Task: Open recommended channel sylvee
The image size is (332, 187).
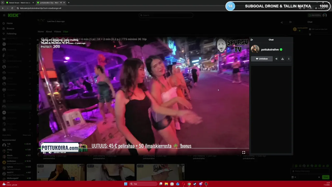Action: coord(16,168)
